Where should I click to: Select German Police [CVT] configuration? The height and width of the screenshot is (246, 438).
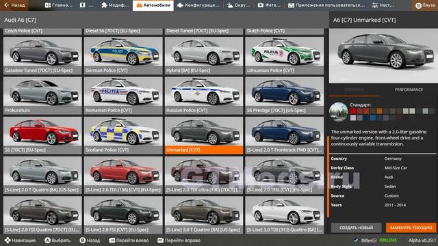click(x=123, y=56)
